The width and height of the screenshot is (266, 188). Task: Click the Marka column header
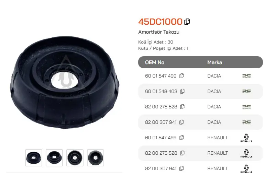(214, 62)
